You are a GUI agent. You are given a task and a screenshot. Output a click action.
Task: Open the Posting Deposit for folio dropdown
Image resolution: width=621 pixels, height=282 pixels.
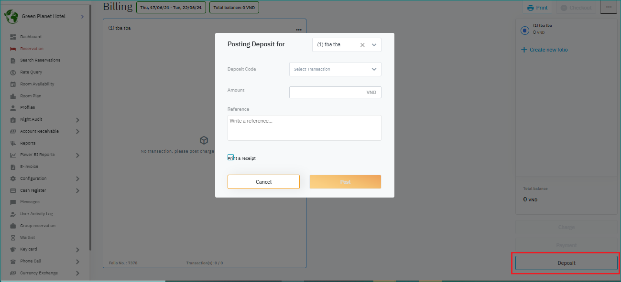pyautogui.click(x=374, y=45)
